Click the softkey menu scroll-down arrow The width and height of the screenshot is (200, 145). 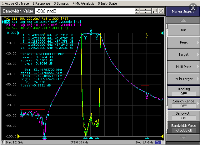(183, 137)
